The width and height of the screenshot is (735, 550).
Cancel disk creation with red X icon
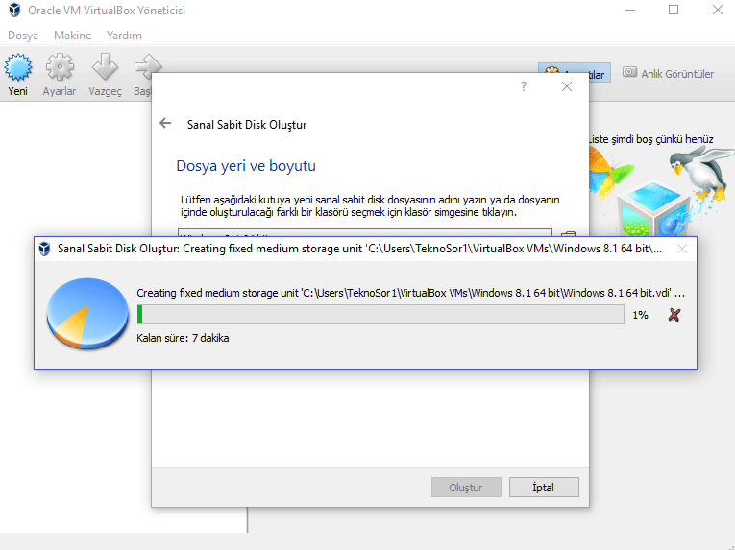[674, 315]
